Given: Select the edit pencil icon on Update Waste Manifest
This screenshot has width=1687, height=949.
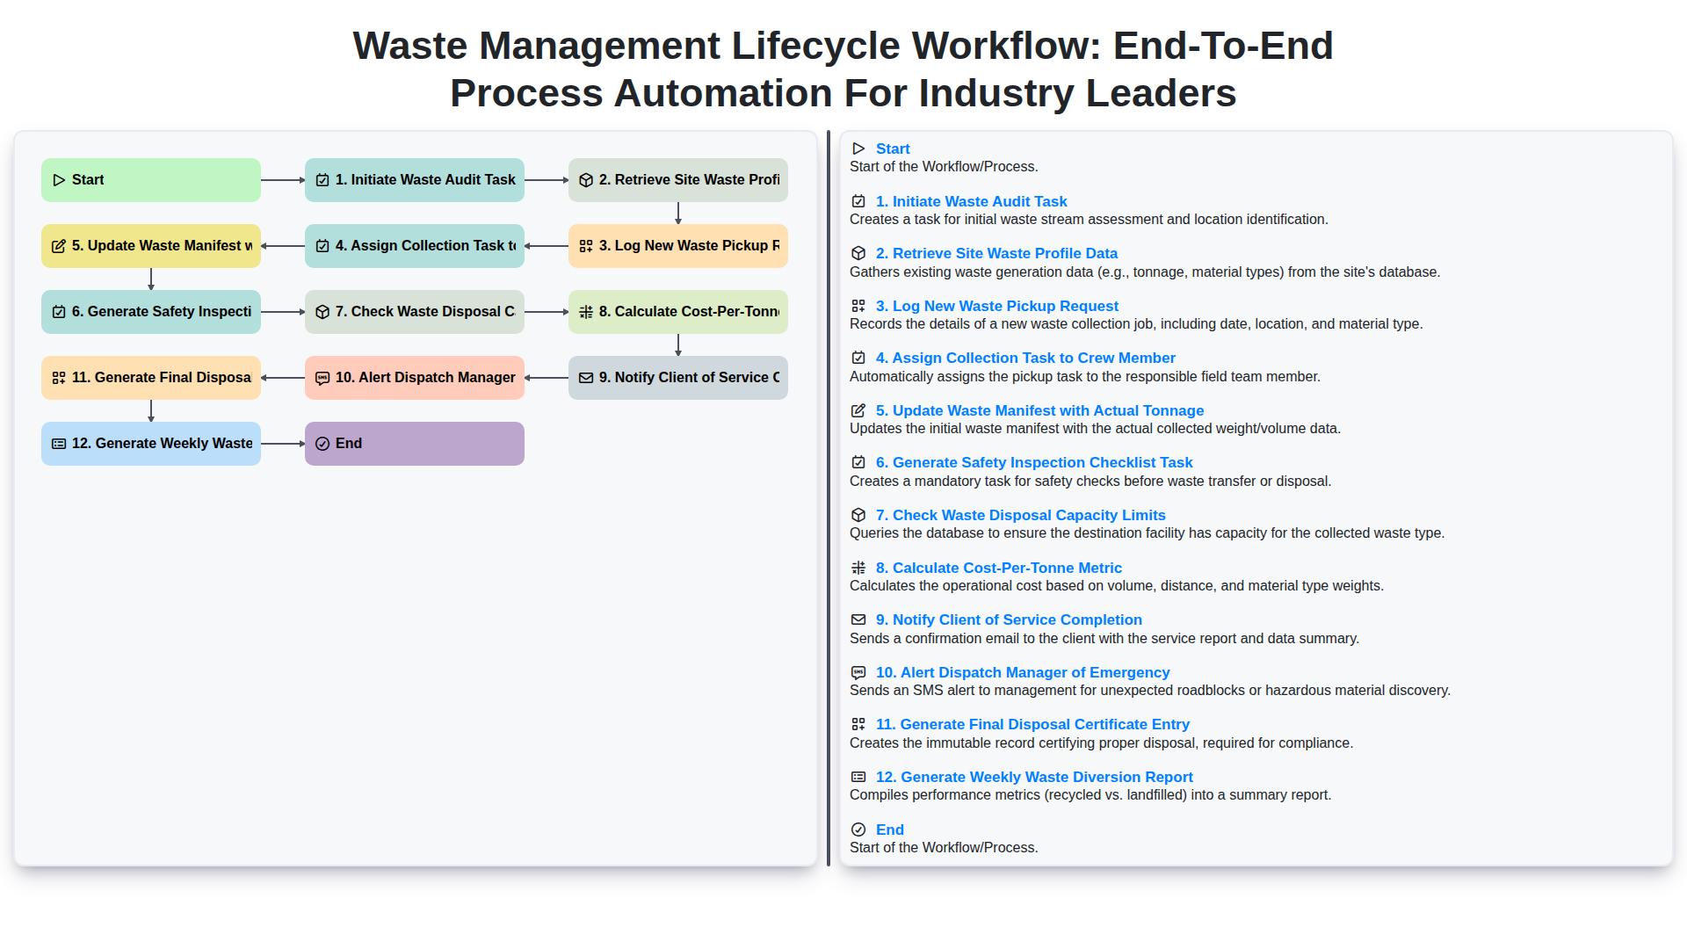Looking at the screenshot, I should tap(59, 246).
